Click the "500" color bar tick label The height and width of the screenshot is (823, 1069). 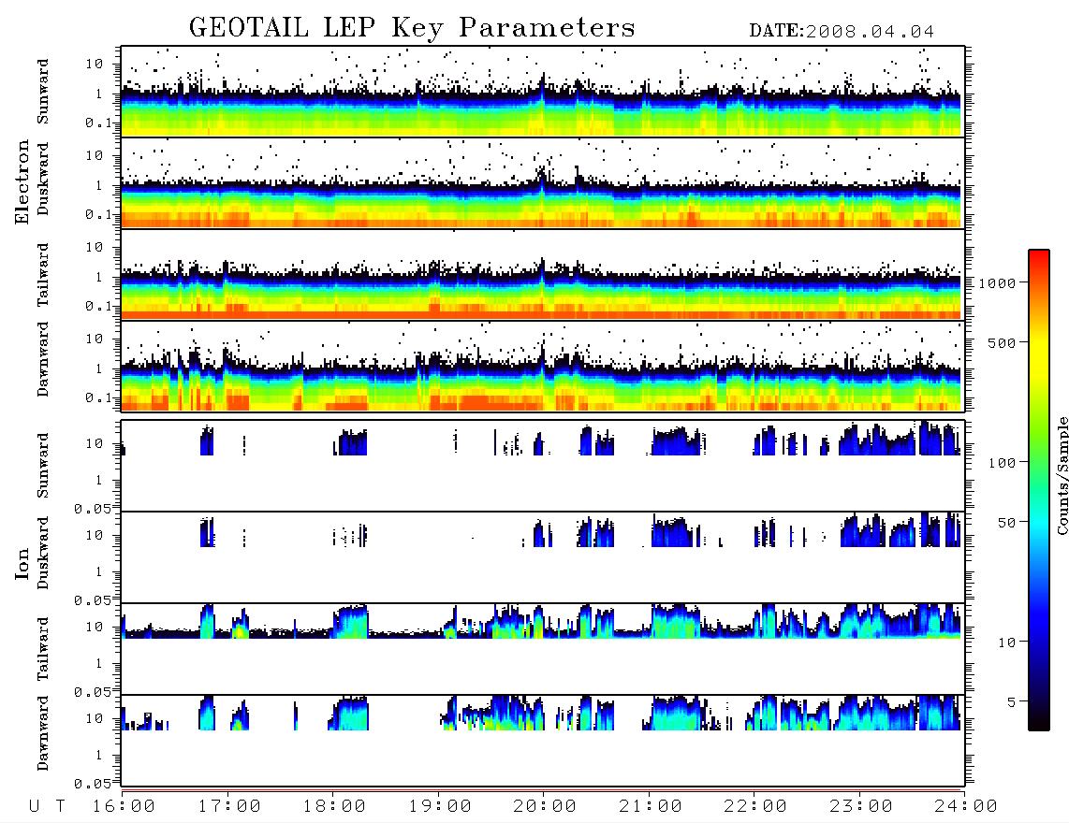(x=1002, y=342)
